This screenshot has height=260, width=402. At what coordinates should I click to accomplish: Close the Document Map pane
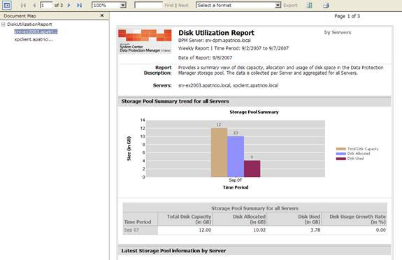coord(102,15)
